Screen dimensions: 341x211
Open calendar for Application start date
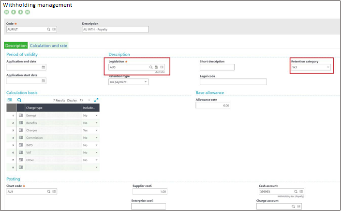coord(43,81)
